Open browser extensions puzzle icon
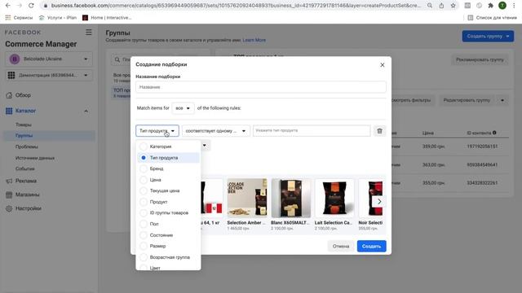Viewport: 522px width, 293px height. [490, 6]
